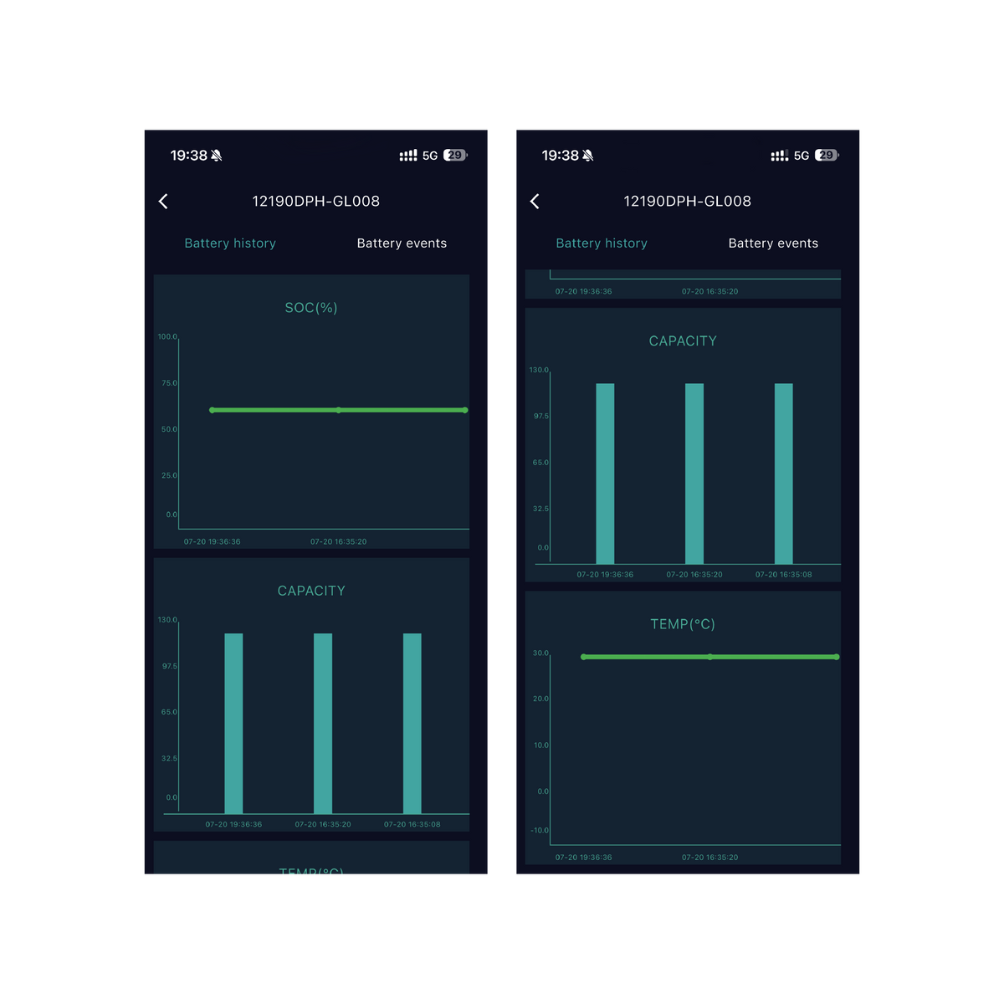Tap the muted bell icon in left phone status bar
The image size is (1004, 1004).
click(217, 156)
